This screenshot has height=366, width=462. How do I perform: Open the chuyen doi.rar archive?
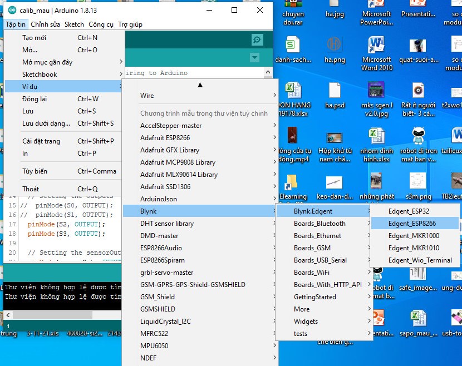click(293, 14)
